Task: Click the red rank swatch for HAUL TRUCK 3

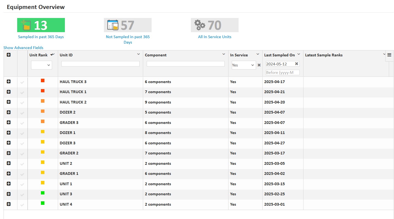Action: click(43, 81)
